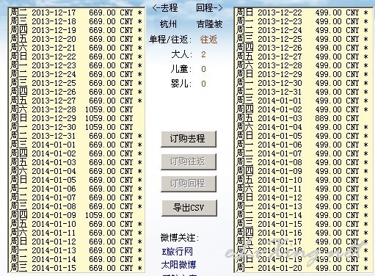The image size is (375, 276).
Task: Select outbound row 2013-12-31 at 669.00 CNY
Action: pos(76,136)
